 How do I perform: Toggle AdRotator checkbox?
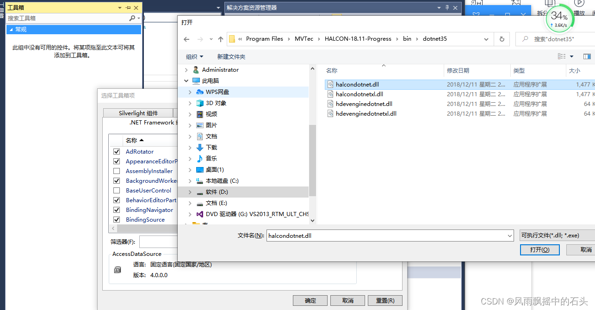(x=117, y=152)
